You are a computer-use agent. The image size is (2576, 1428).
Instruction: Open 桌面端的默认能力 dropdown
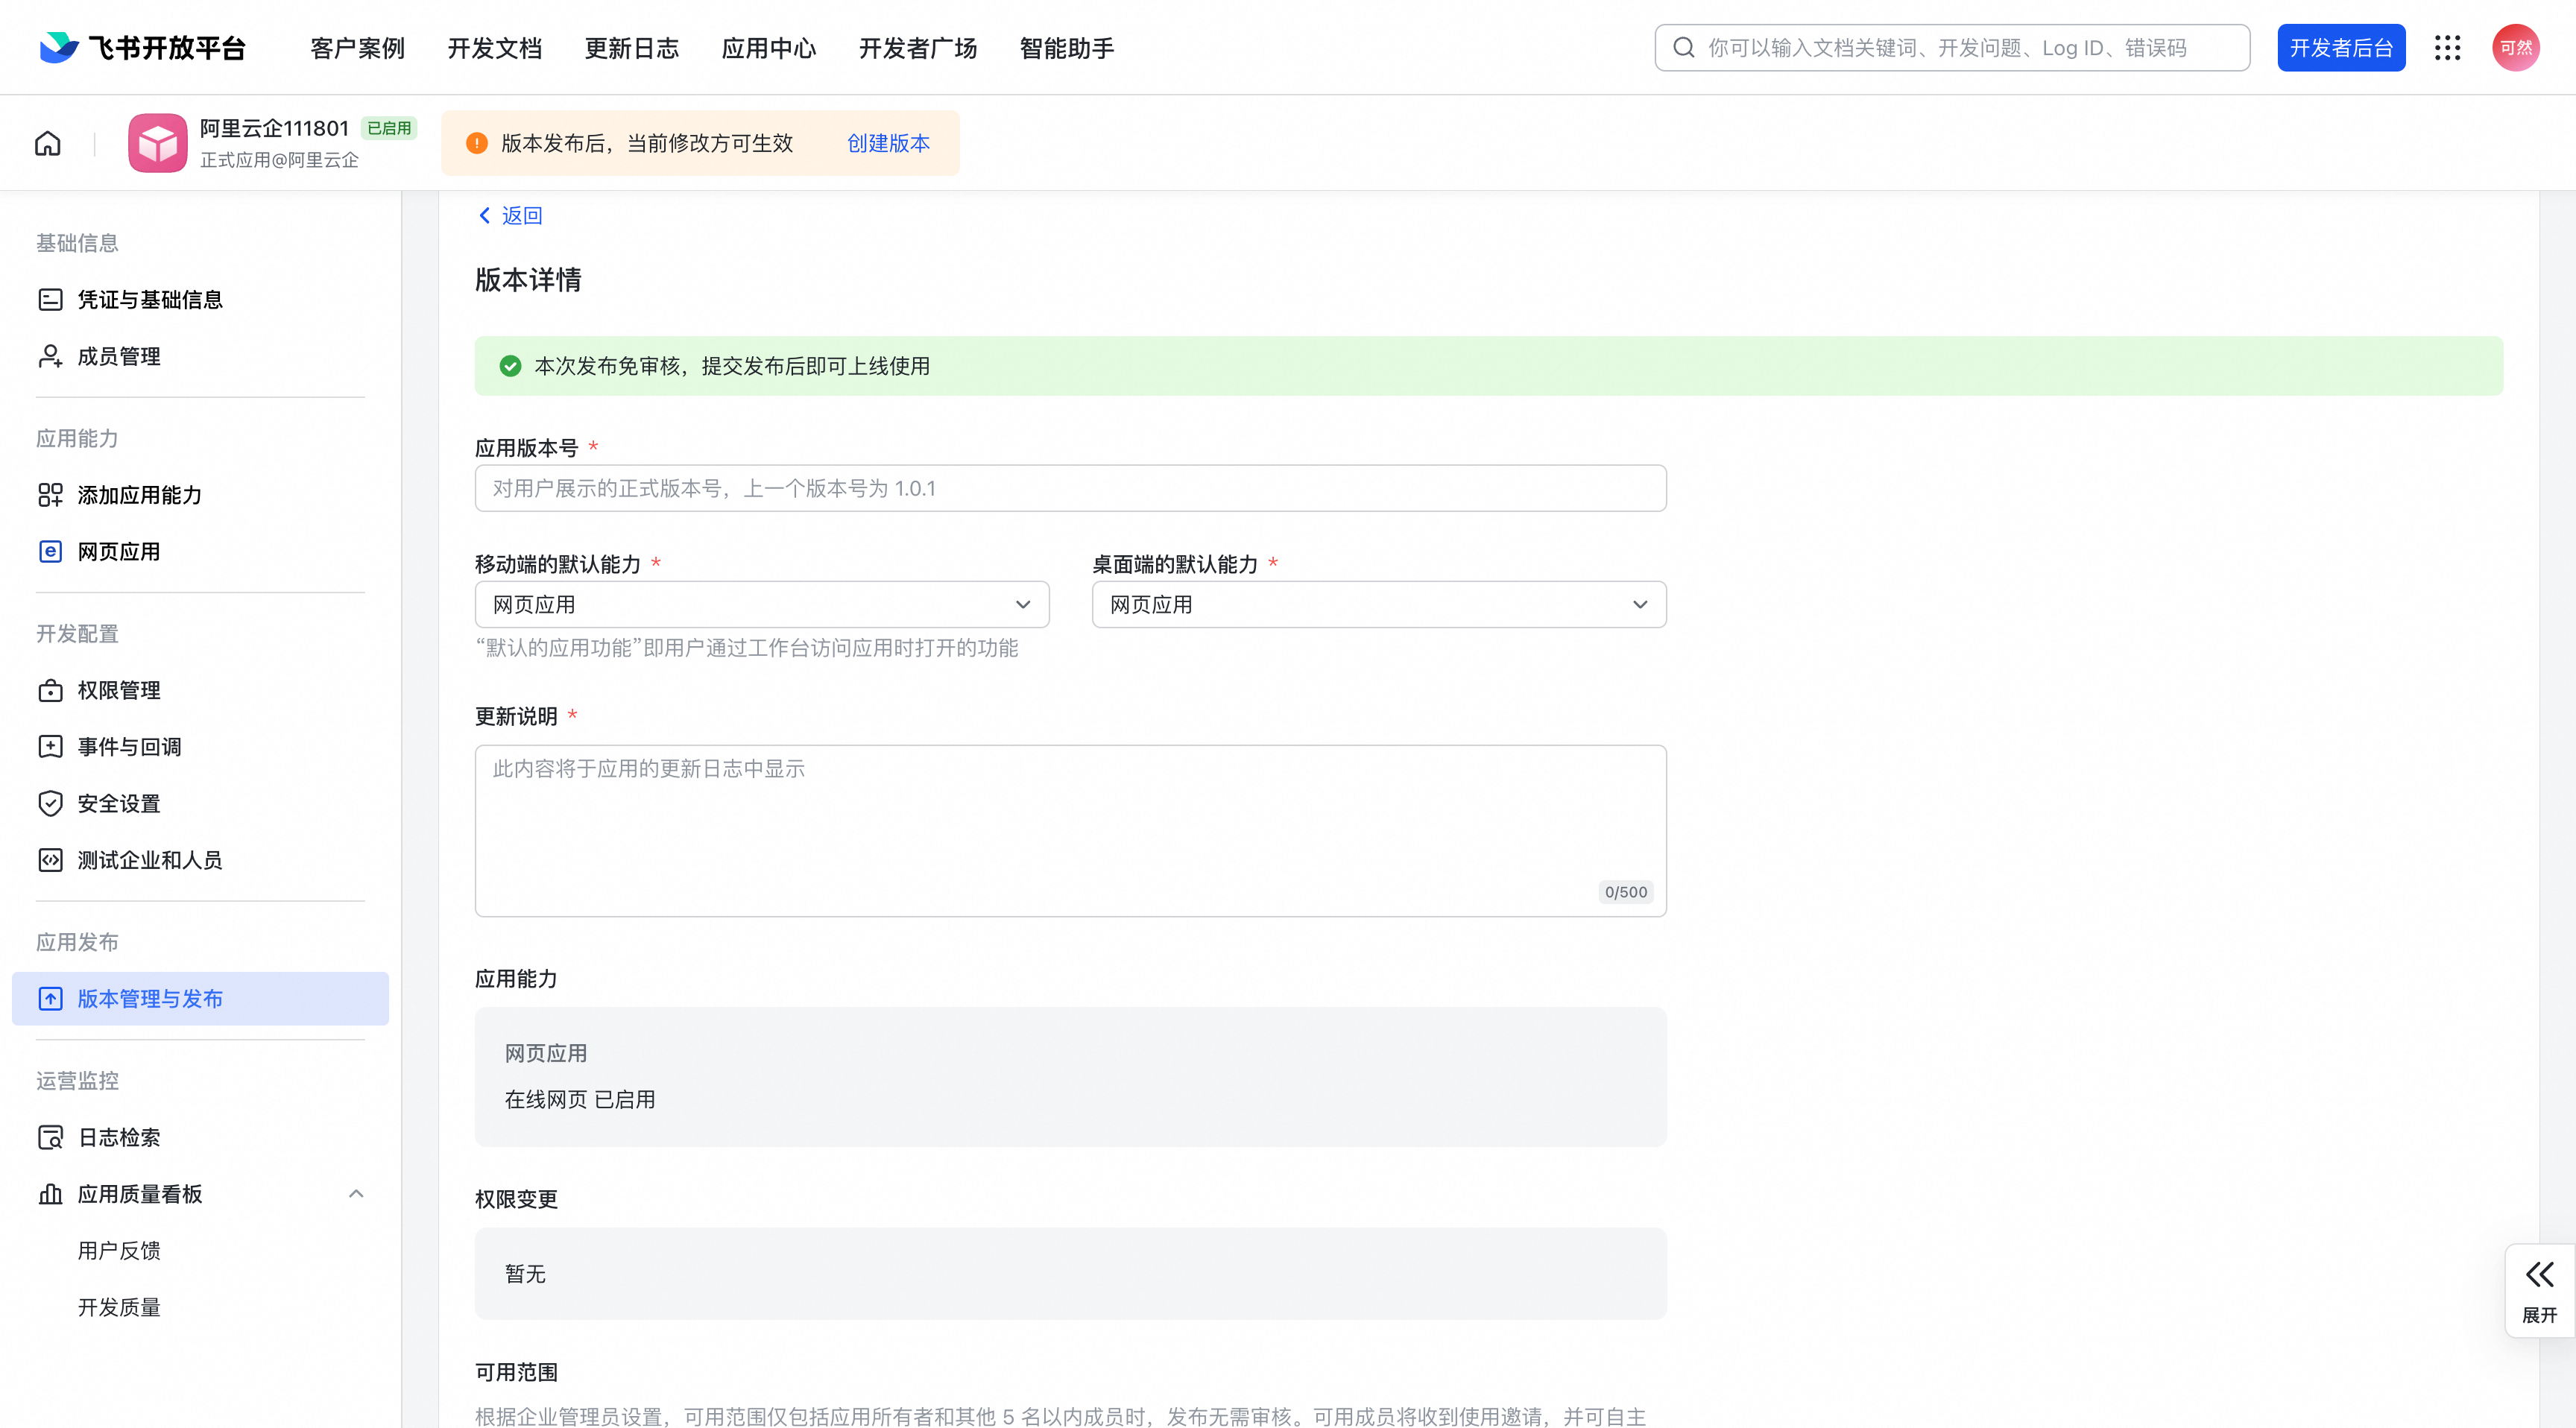point(1378,604)
